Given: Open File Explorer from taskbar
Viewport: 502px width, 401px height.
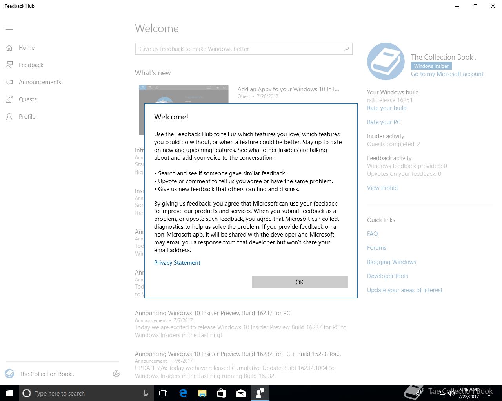Looking at the screenshot, I should click(202, 393).
